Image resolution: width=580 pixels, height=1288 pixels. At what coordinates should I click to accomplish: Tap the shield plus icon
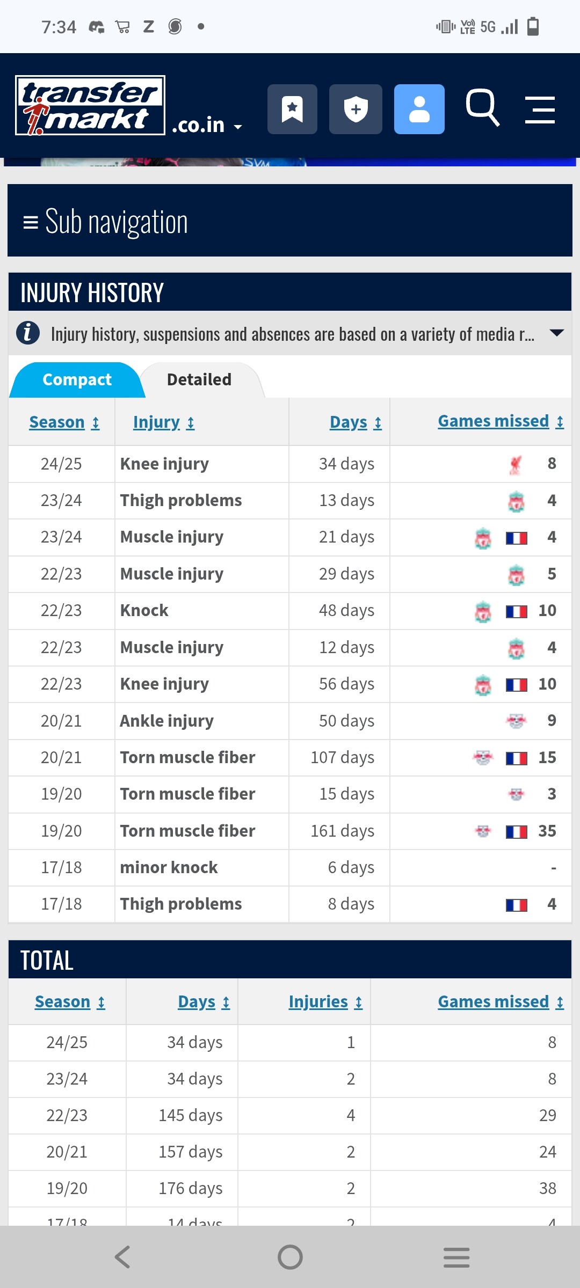point(356,109)
